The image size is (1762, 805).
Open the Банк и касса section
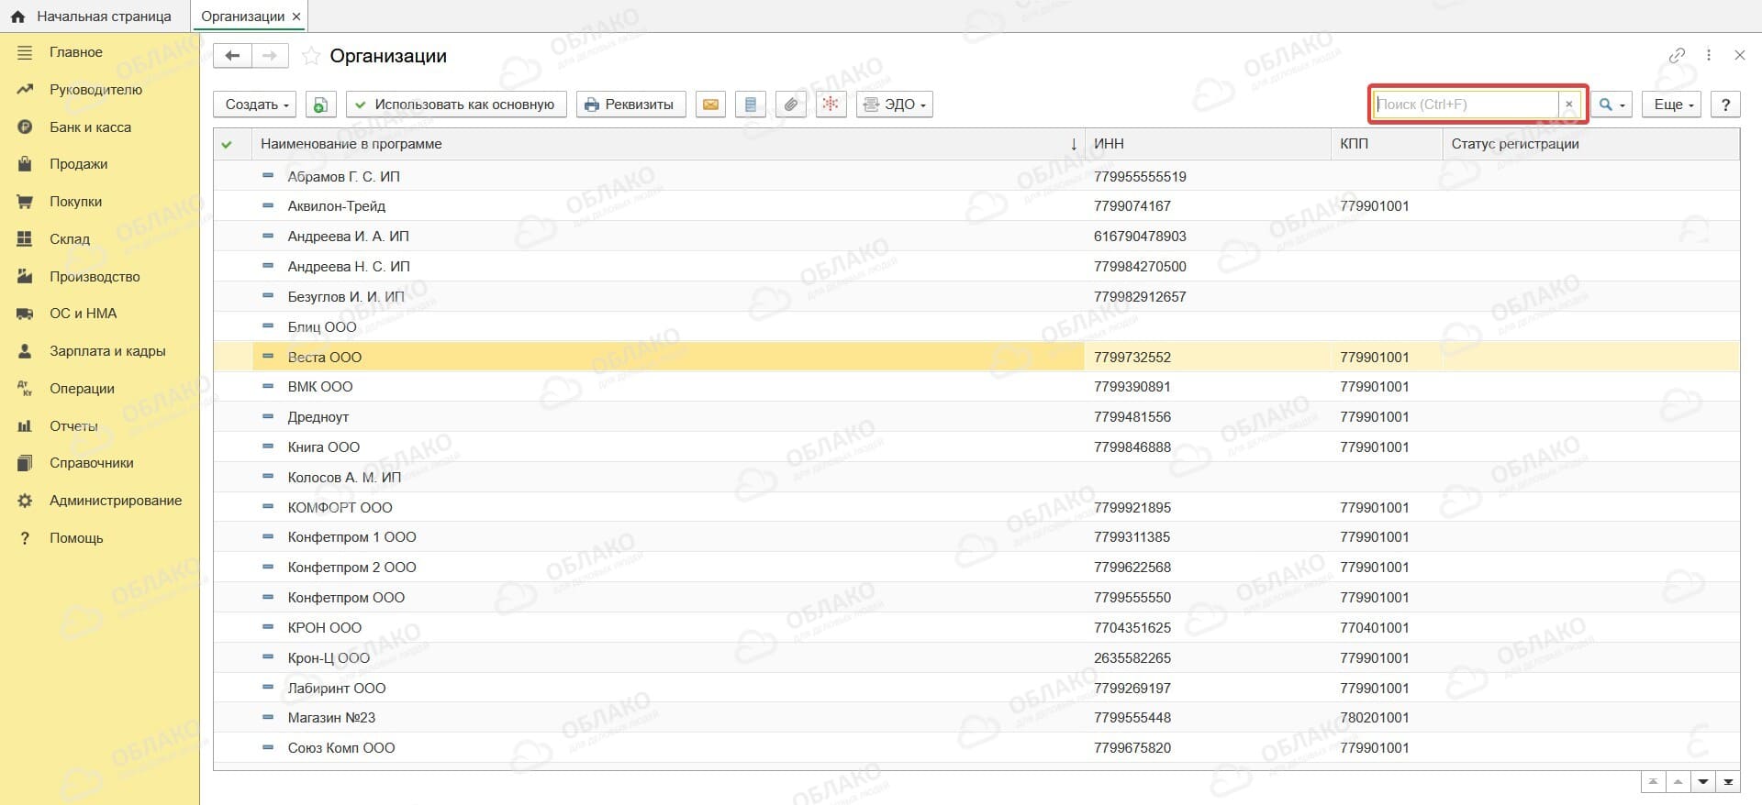(x=90, y=127)
